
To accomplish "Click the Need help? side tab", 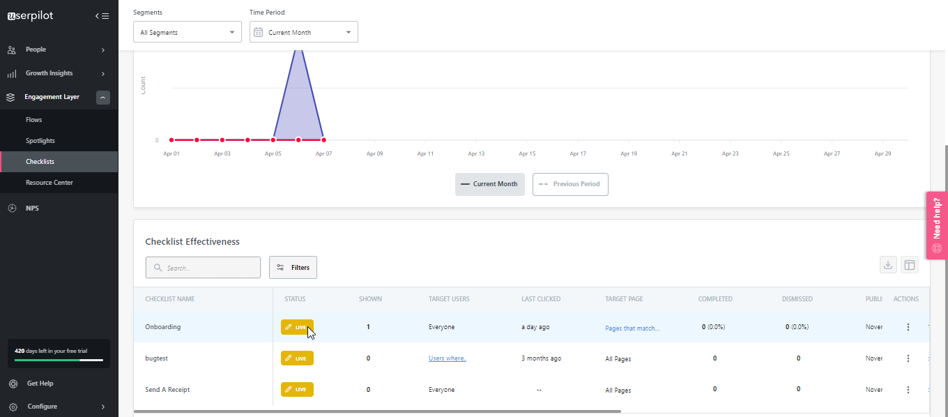I will (937, 225).
